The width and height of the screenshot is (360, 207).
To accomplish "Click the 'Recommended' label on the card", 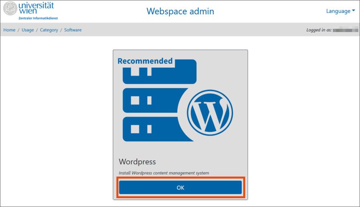I will pos(145,61).
